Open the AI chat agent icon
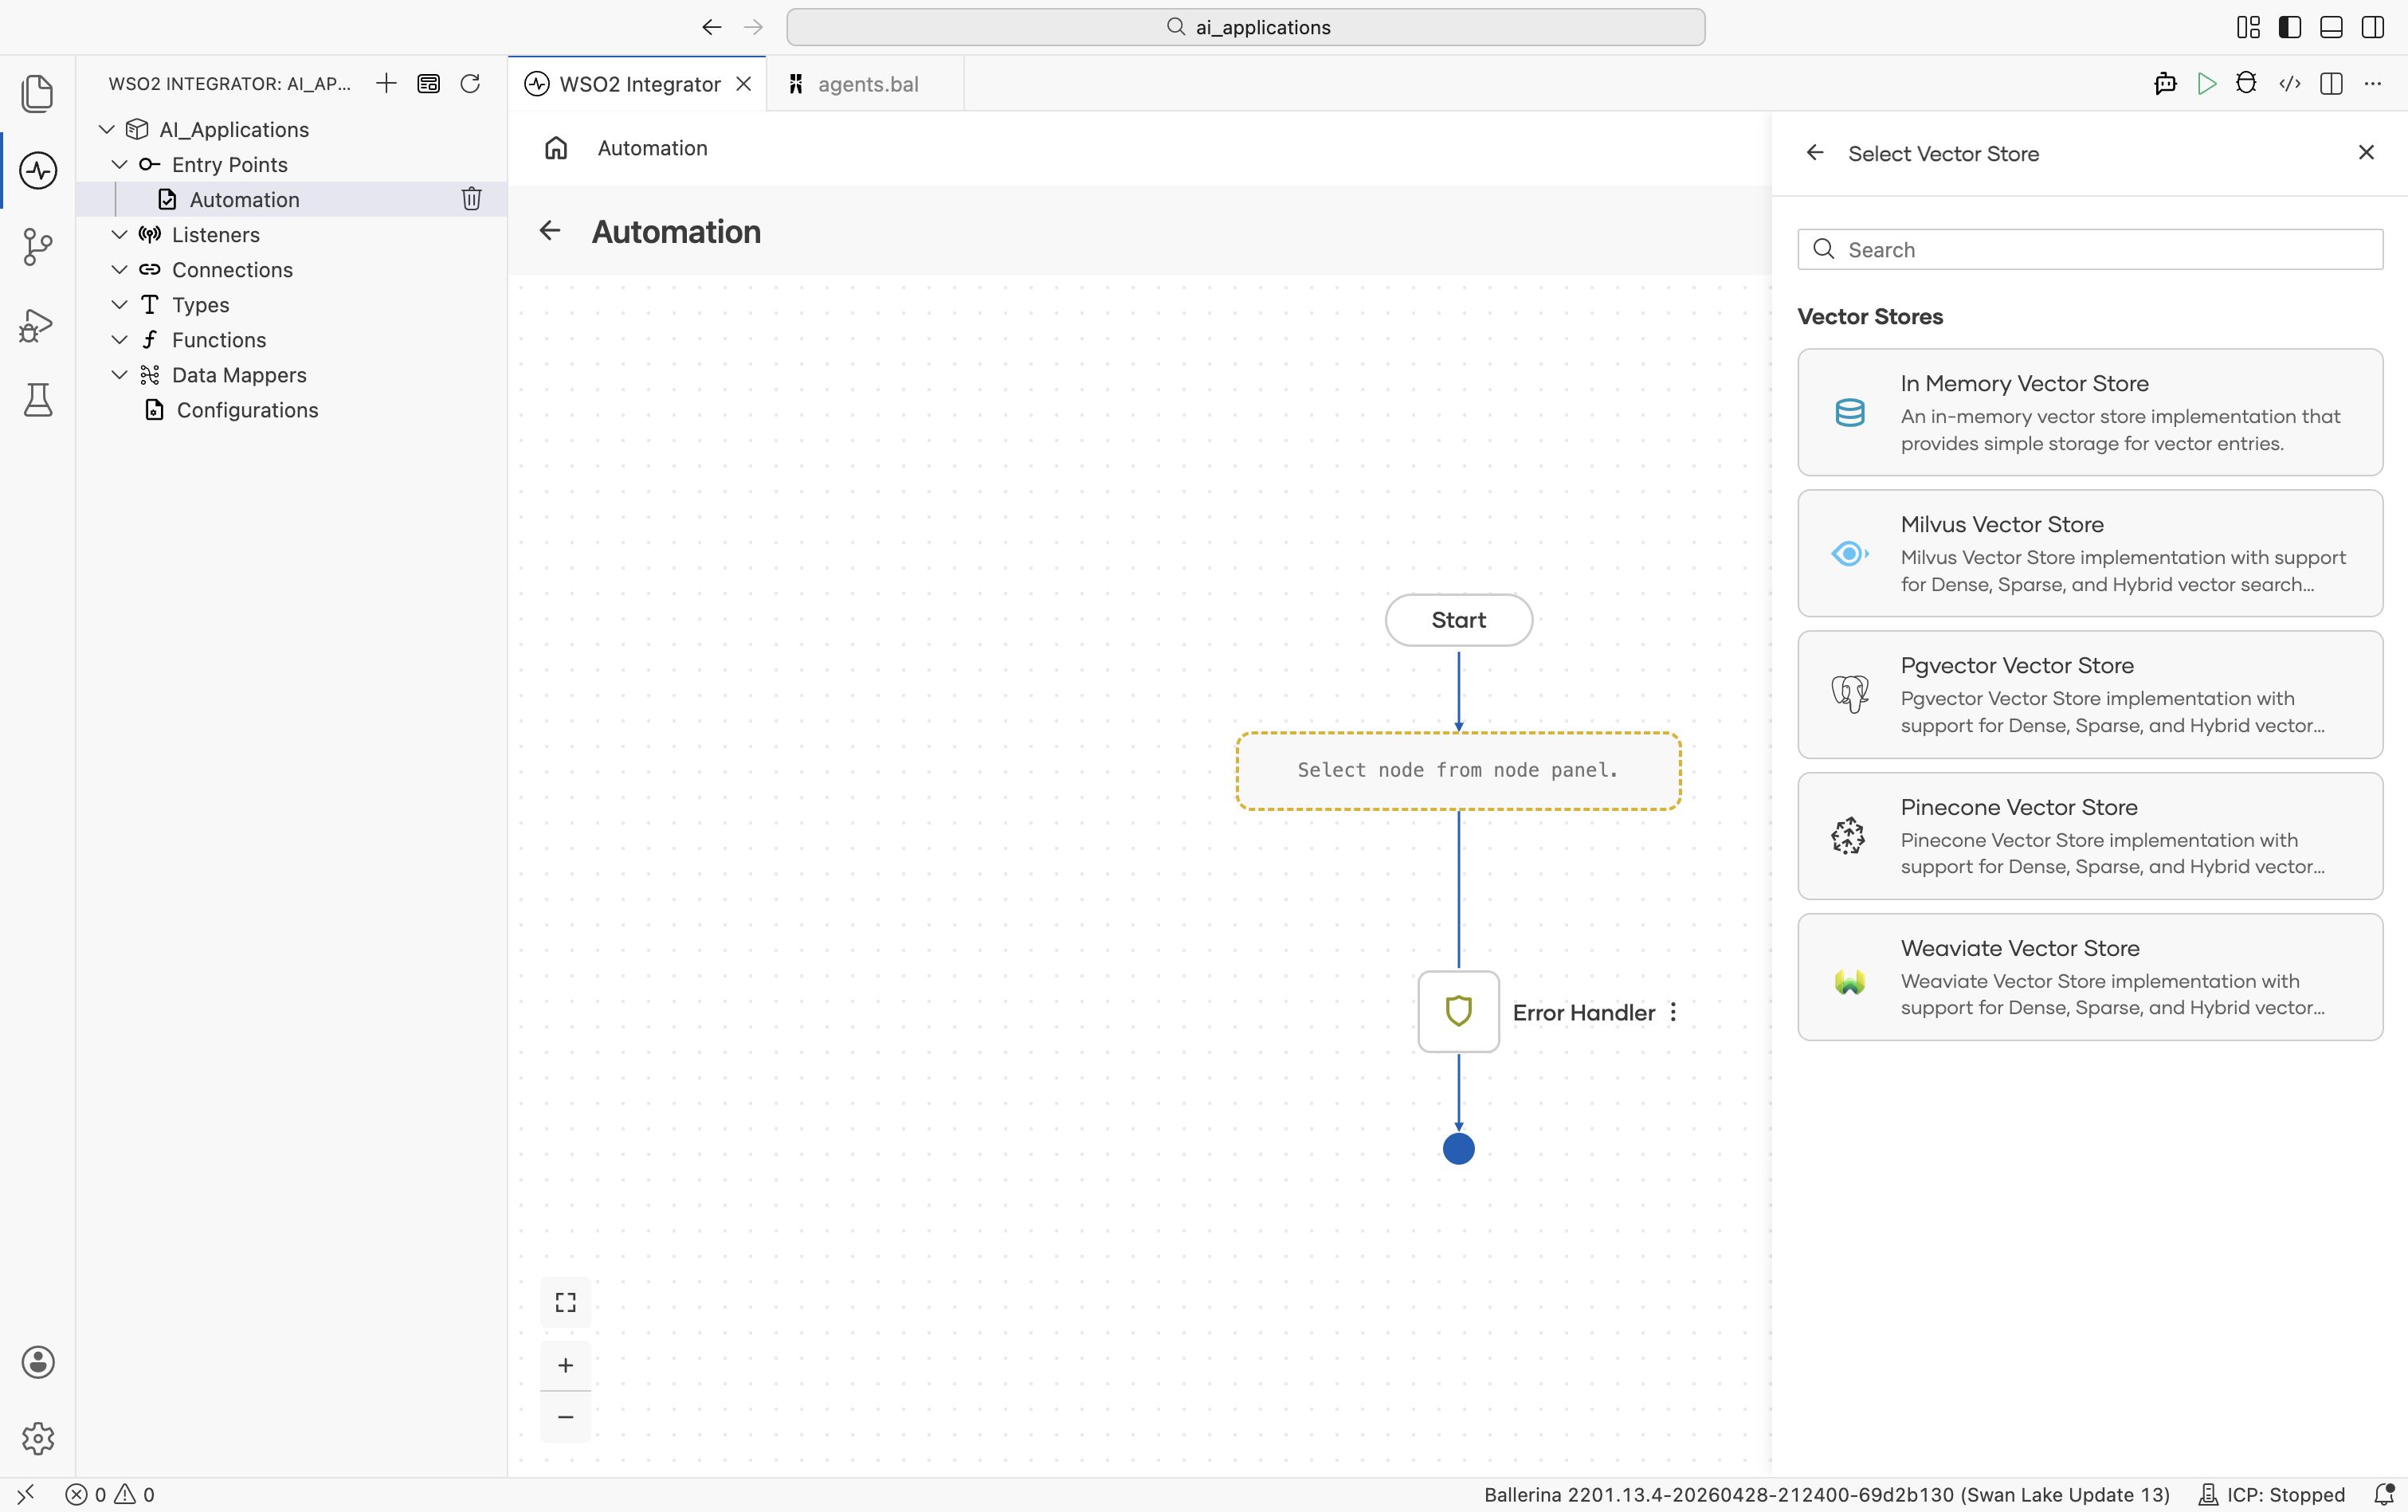The height and width of the screenshot is (1512, 2408). click(x=2165, y=84)
